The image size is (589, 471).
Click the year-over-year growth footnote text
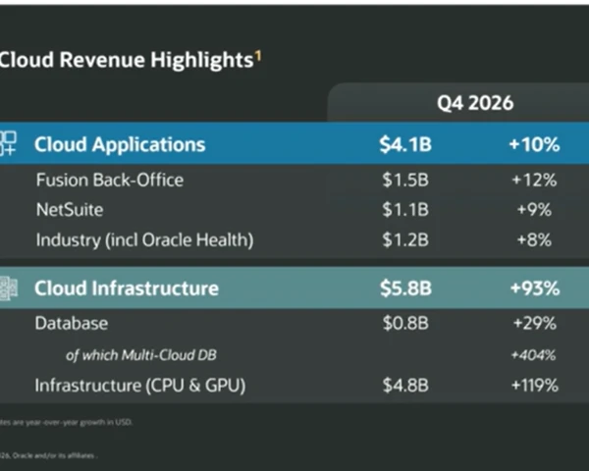tap(66, 422)
